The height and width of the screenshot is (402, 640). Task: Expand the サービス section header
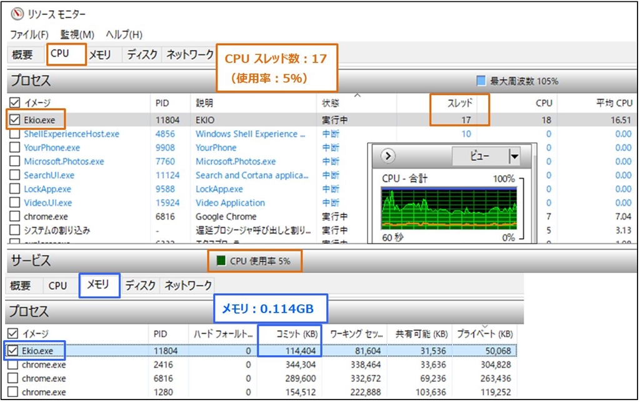(x=322, y=260)
